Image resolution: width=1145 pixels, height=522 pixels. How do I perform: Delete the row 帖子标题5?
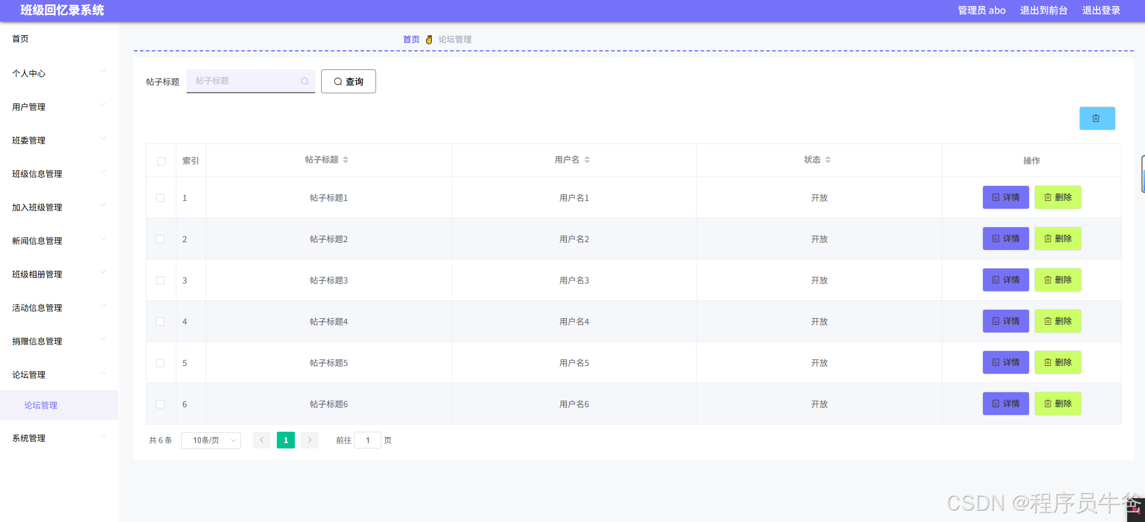[1058, 362]
